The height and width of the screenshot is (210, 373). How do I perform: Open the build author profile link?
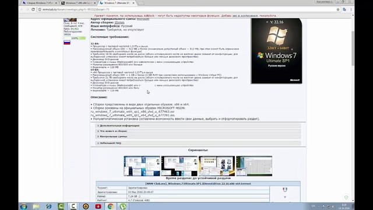[x=119, y=22]
